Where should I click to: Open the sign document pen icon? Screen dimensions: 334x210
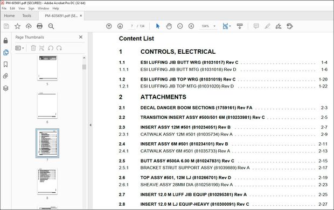click(279, 26)
